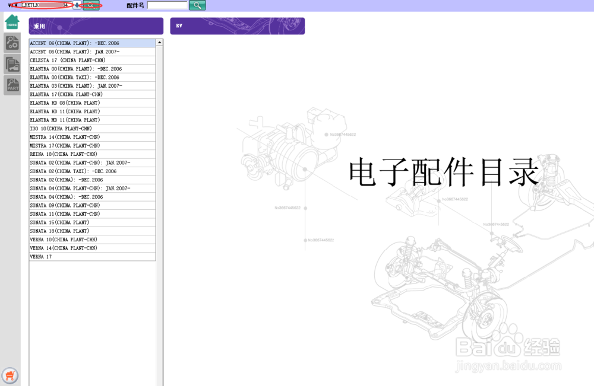Screen dimensions: 594x386
Task: Select MISTRA 17(CHINA PLANT-CHN)
Action: click(x=92, y=145)
